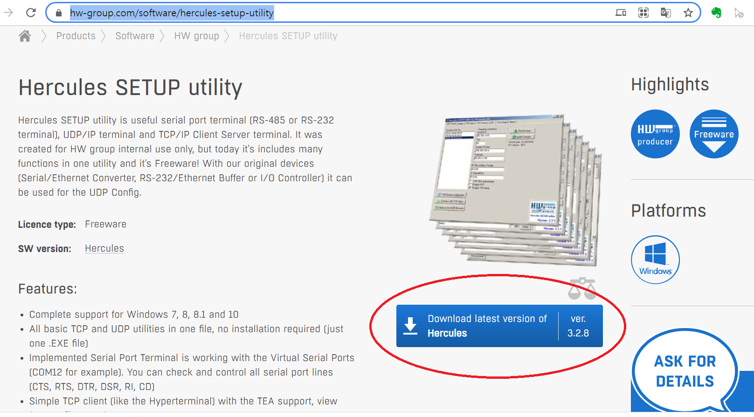754x417 pixels.
Task: Open the QR code icon in address bar
Action: click(643, 13)
